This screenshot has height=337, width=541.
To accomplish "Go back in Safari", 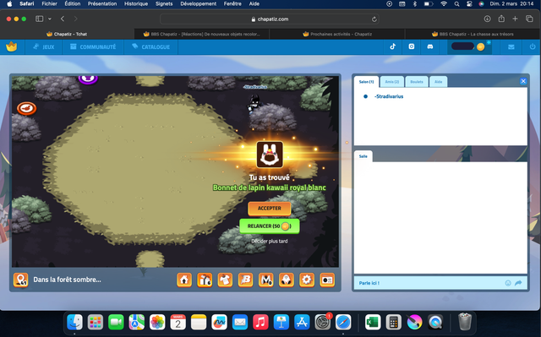I will pos(63,19).
